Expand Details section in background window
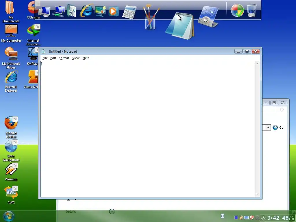 (112, 211)
